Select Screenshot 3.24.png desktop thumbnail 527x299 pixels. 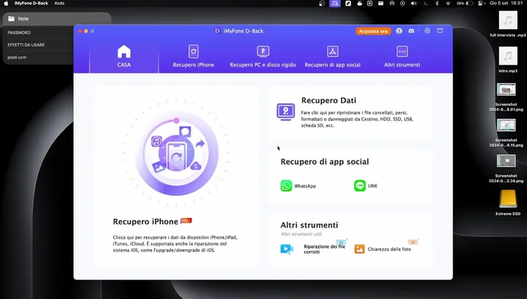point(506,160)
